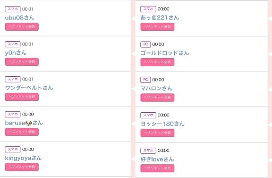Click pink member badge under ゴールドロッドさん
Screen dimensions: 272x178
tap(157, 62)
